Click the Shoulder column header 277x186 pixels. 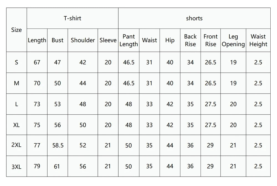point(83,40)
